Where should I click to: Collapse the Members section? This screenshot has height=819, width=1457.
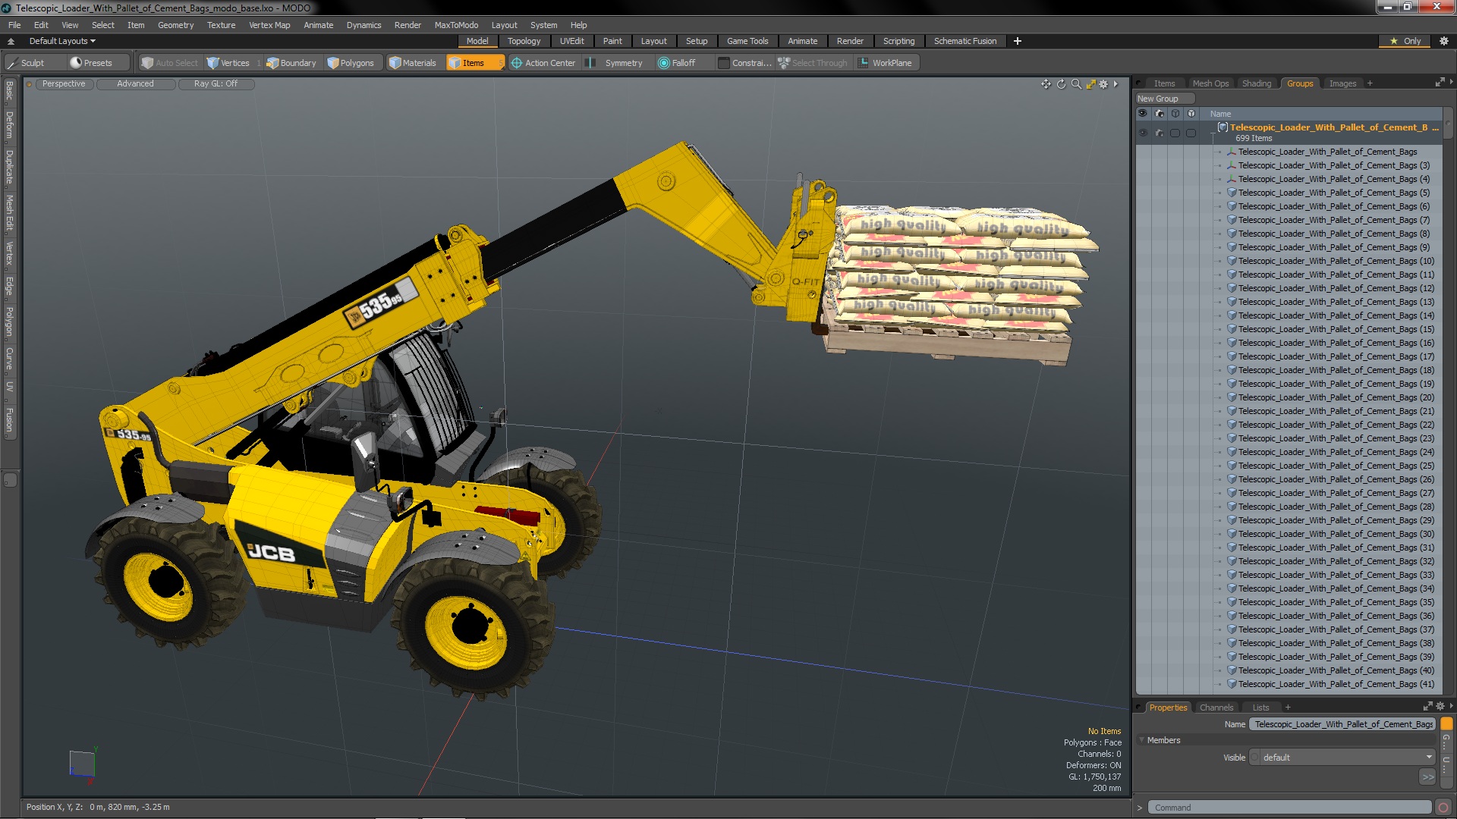point(1142,740)
